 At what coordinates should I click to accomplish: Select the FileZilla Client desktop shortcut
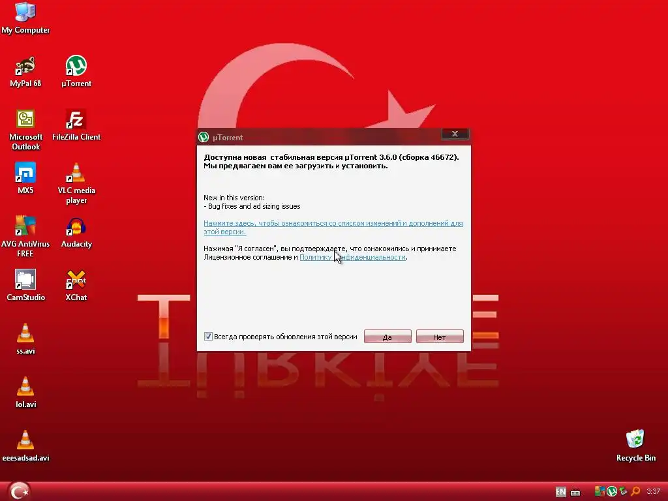pyautogui.click(x=76, y=125)
